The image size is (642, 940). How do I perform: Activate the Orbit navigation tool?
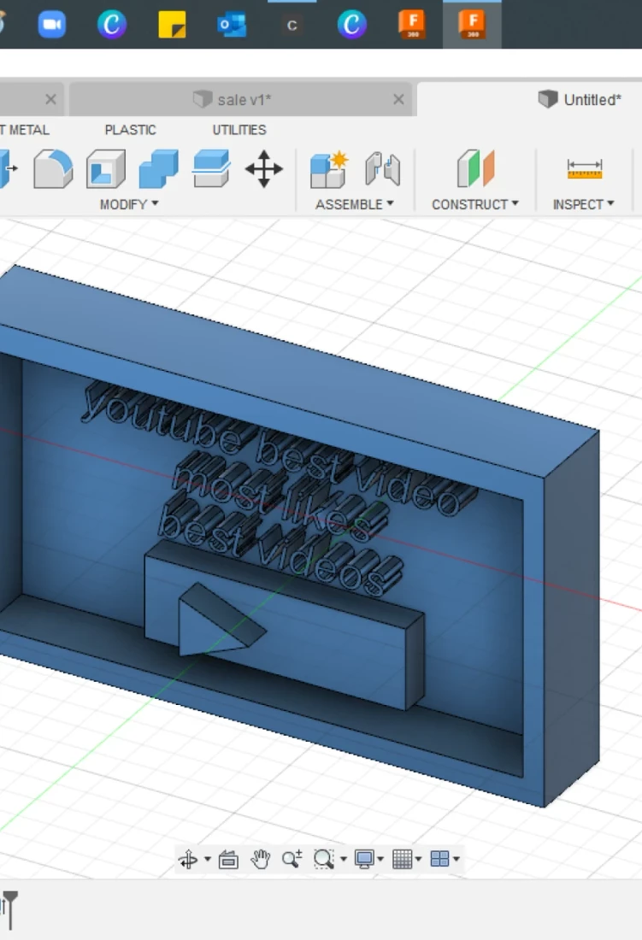188,859
